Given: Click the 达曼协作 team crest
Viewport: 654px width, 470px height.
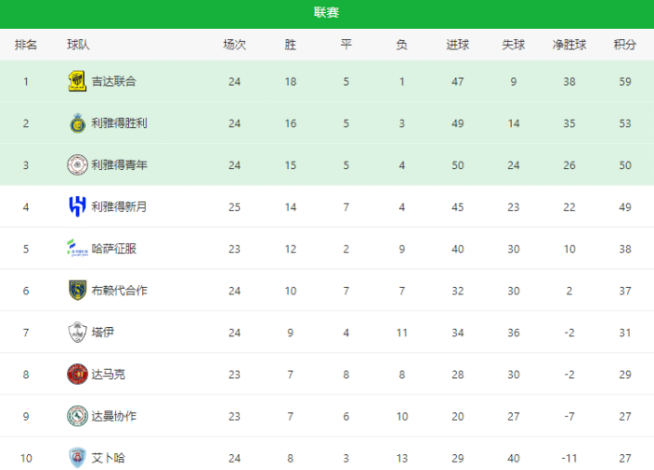Looking at the screenshot, I should 78,417.
